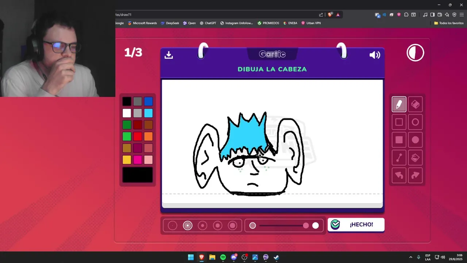The image size is (467, 263).
Task: Show hidden system tray icons chevron
Action: pyautogui.click(x=410, y=257)
